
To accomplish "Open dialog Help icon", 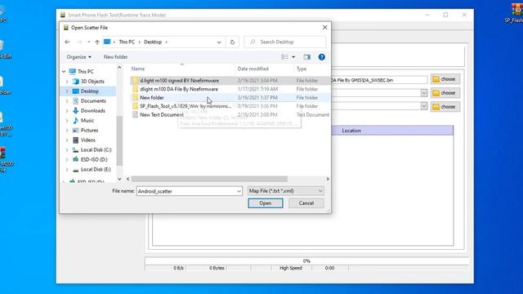I will (x=321, y=57).
